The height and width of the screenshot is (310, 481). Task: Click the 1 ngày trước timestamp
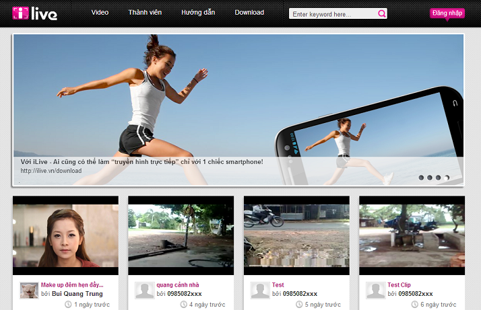click(92, 305)
